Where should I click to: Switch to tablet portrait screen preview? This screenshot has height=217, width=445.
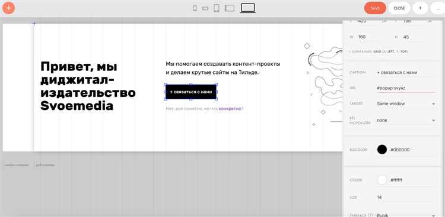click(217, 8)
